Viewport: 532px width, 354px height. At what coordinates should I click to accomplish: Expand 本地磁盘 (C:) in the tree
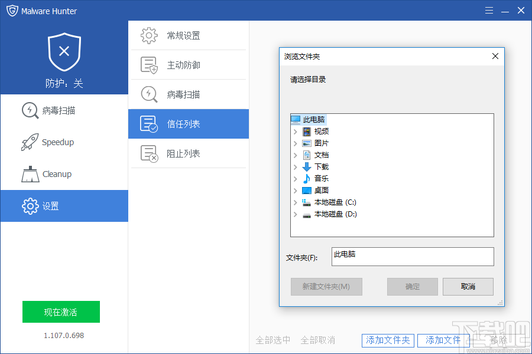pos(297,202)
